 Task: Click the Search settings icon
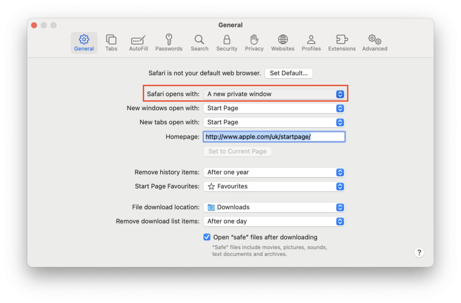click(x=199, y=42)
